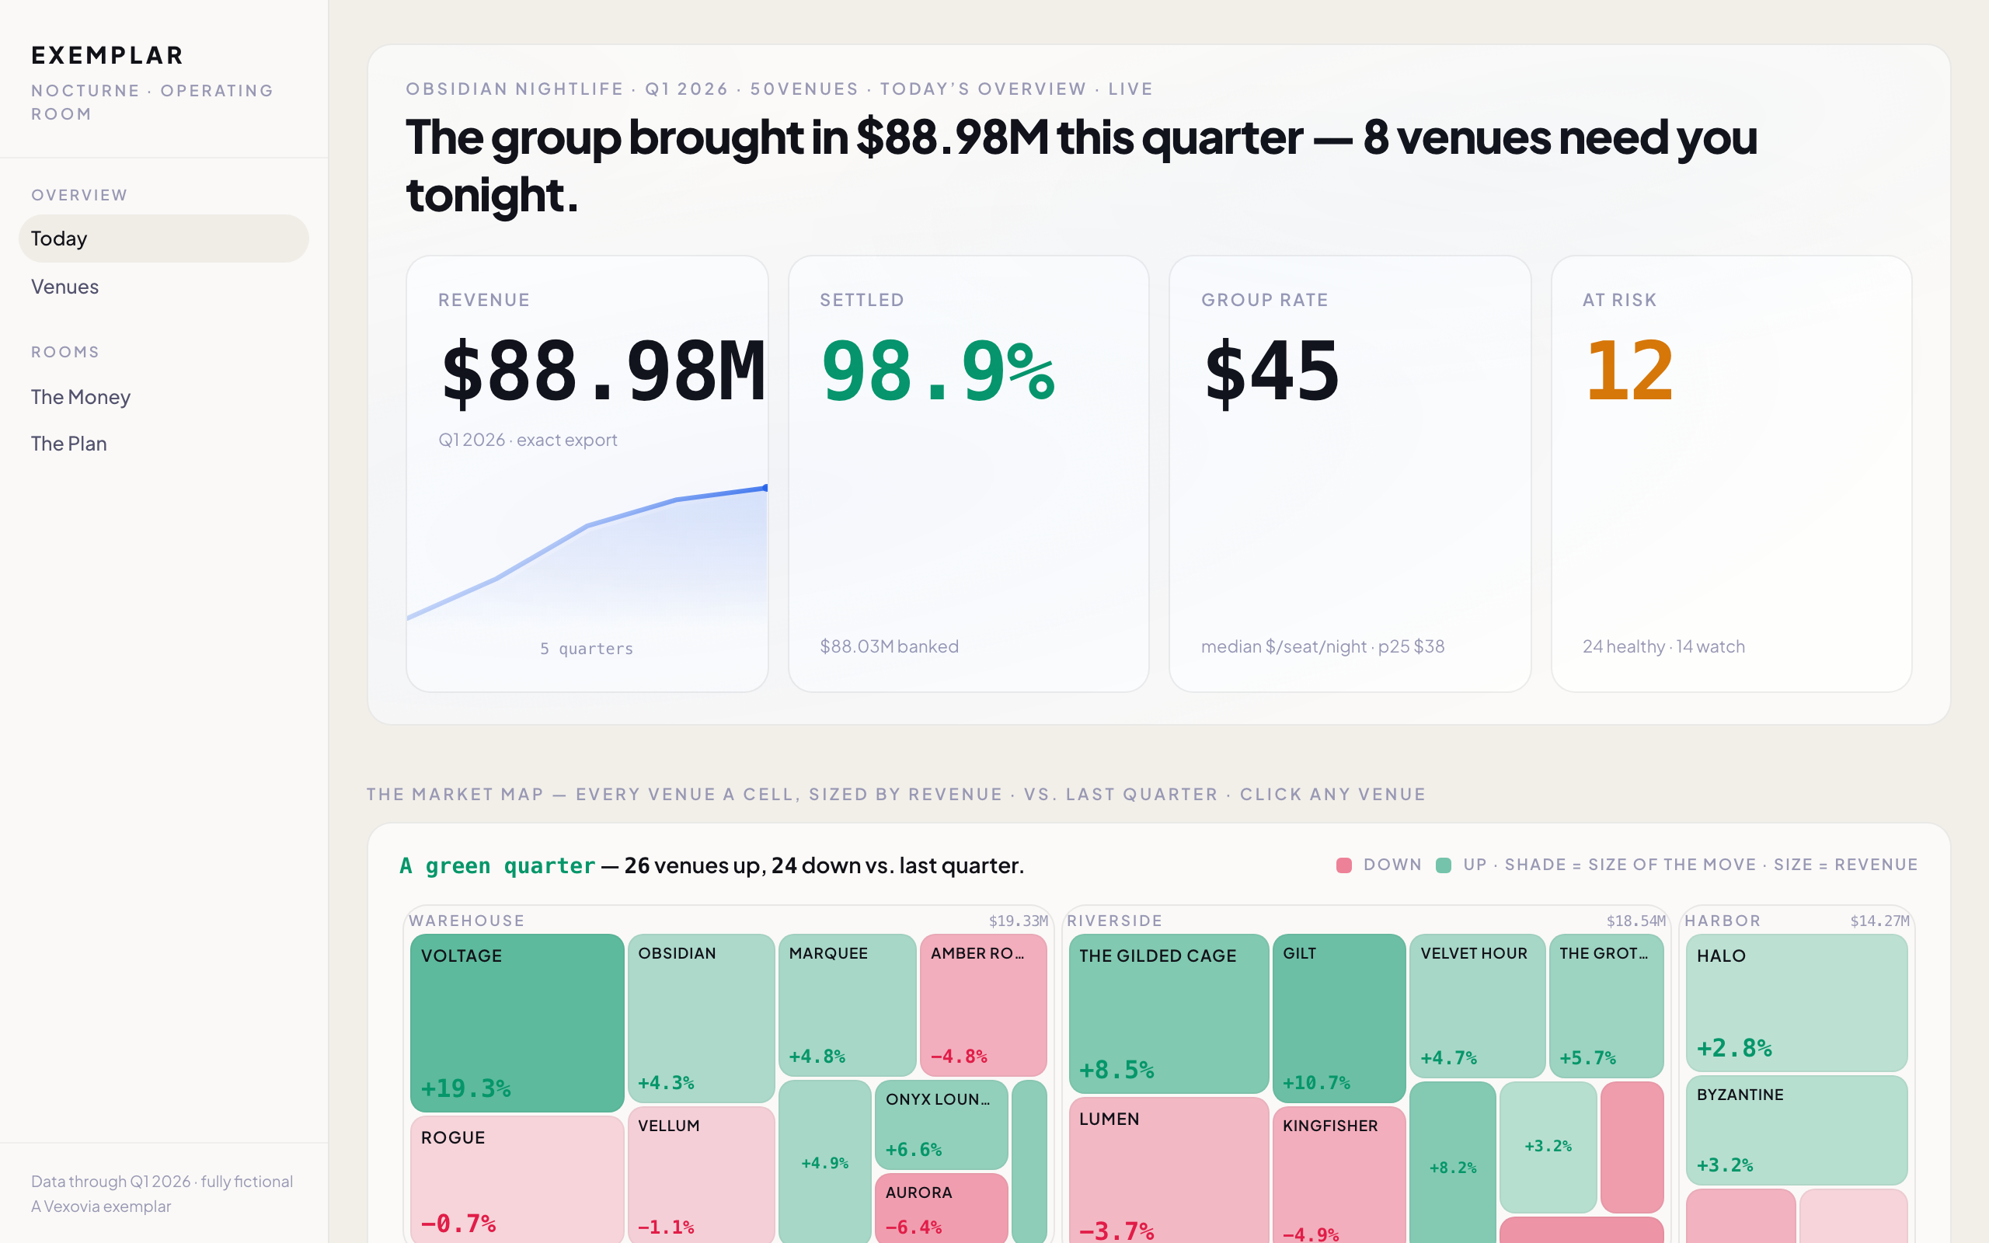Open the Settled 98.9% card
Viewport: 1989px width, 1243px height.
[968, 474]
